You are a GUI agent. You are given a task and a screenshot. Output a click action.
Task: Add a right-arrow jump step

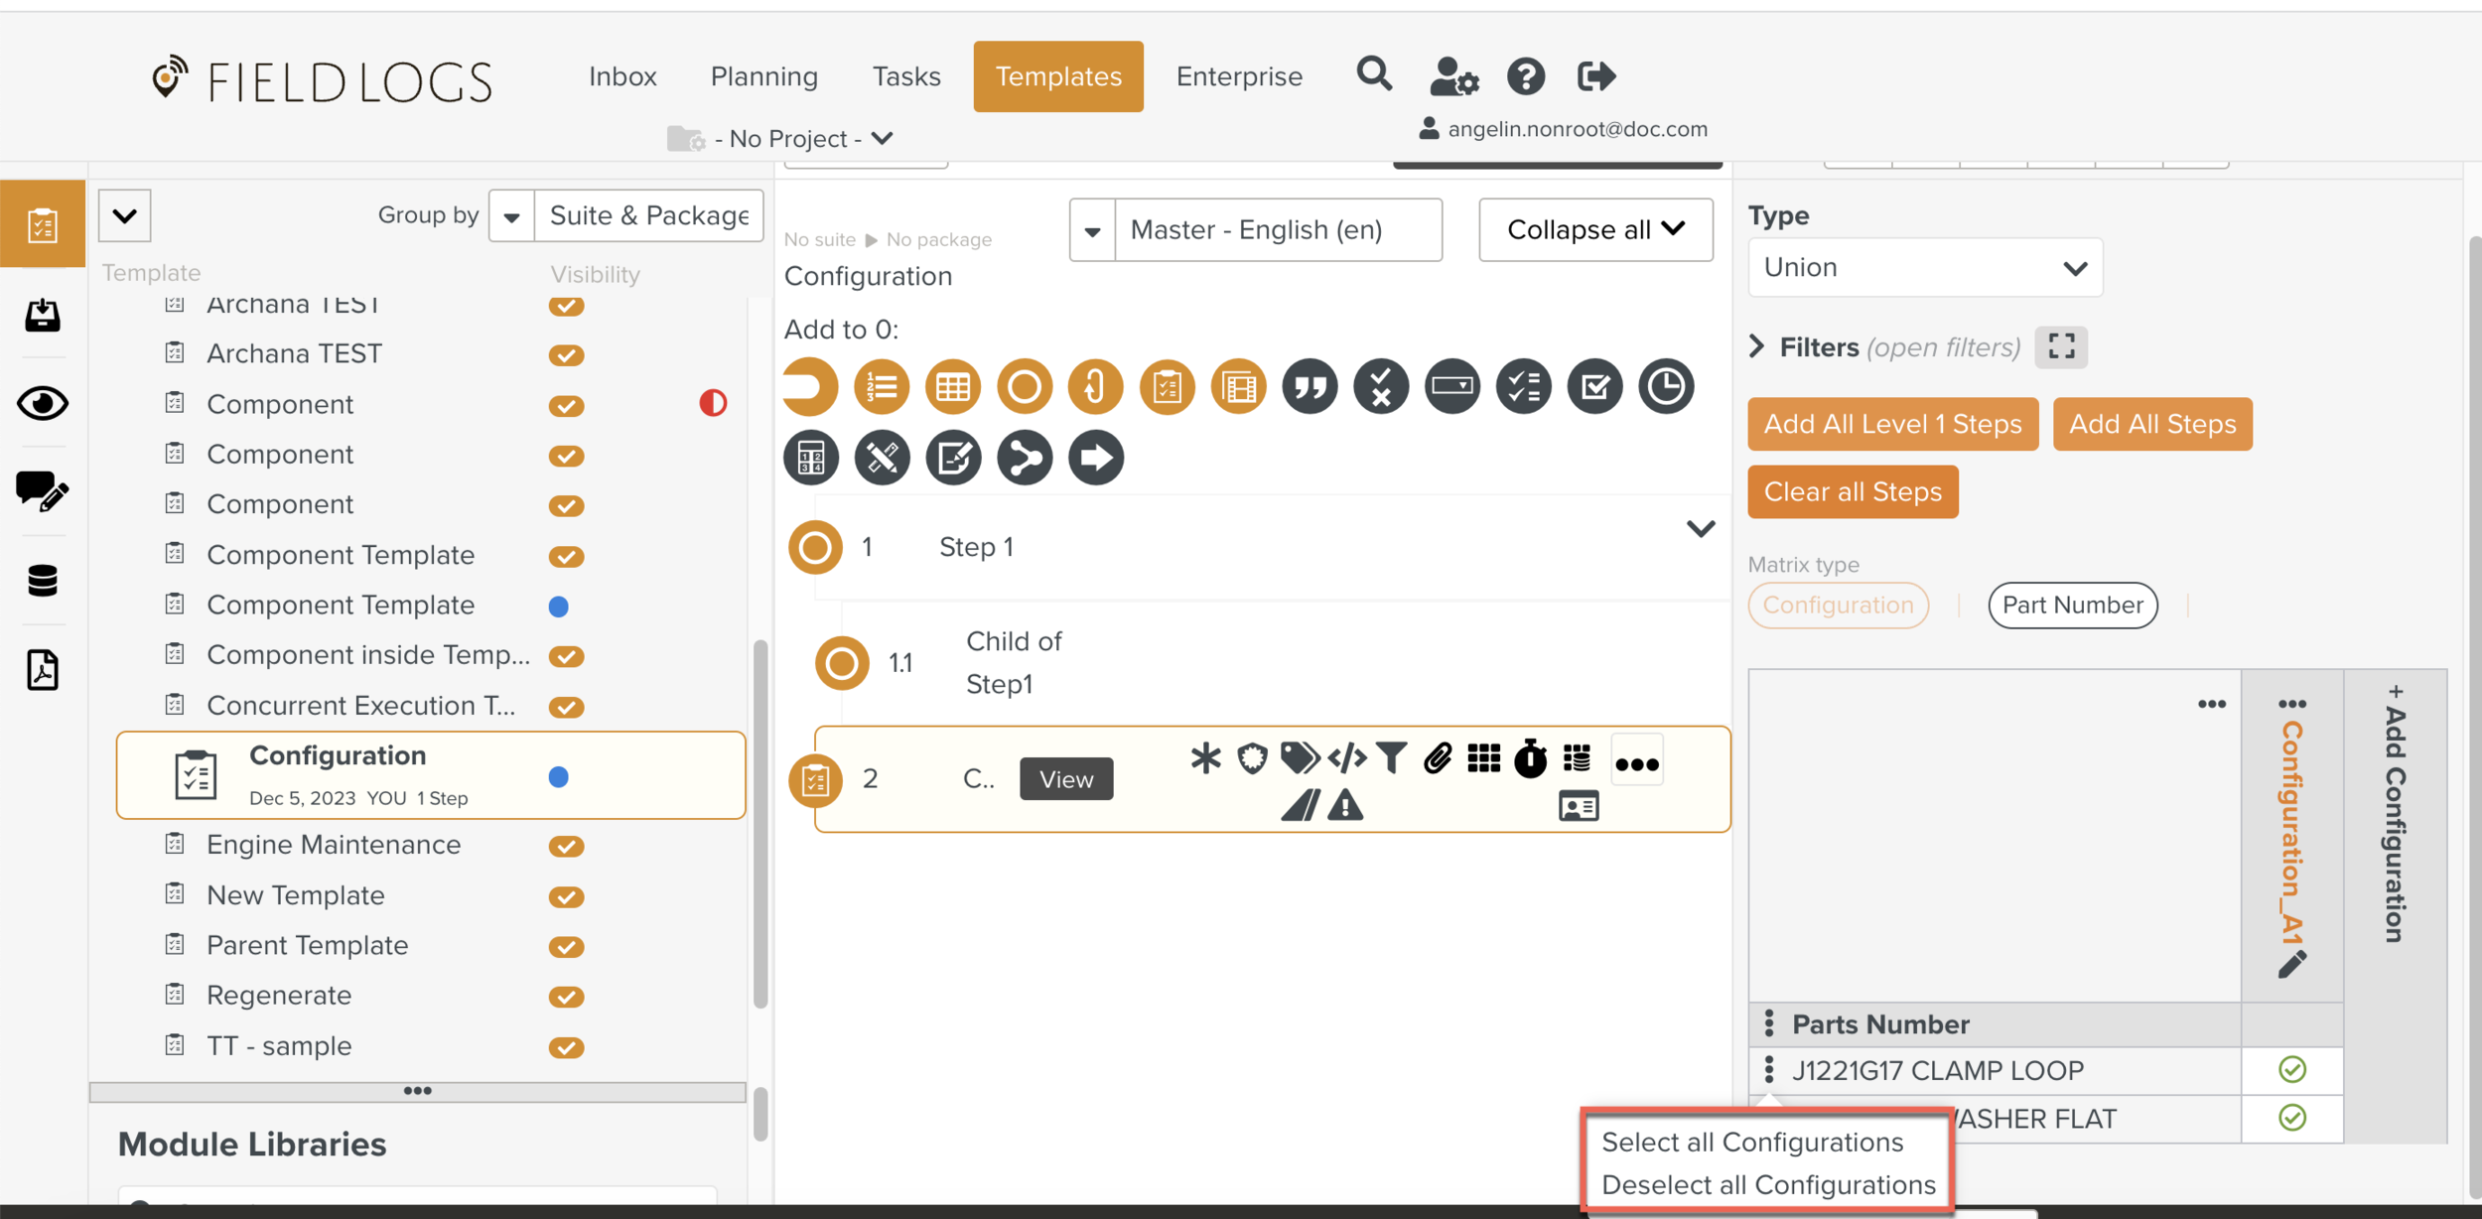click(1096, 458)
